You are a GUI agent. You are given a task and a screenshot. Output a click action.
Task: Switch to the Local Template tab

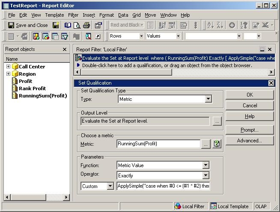(229, 206)
